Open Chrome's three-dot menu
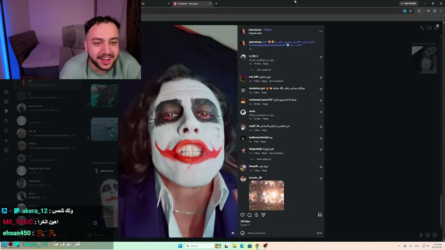 tap(441, 11)
